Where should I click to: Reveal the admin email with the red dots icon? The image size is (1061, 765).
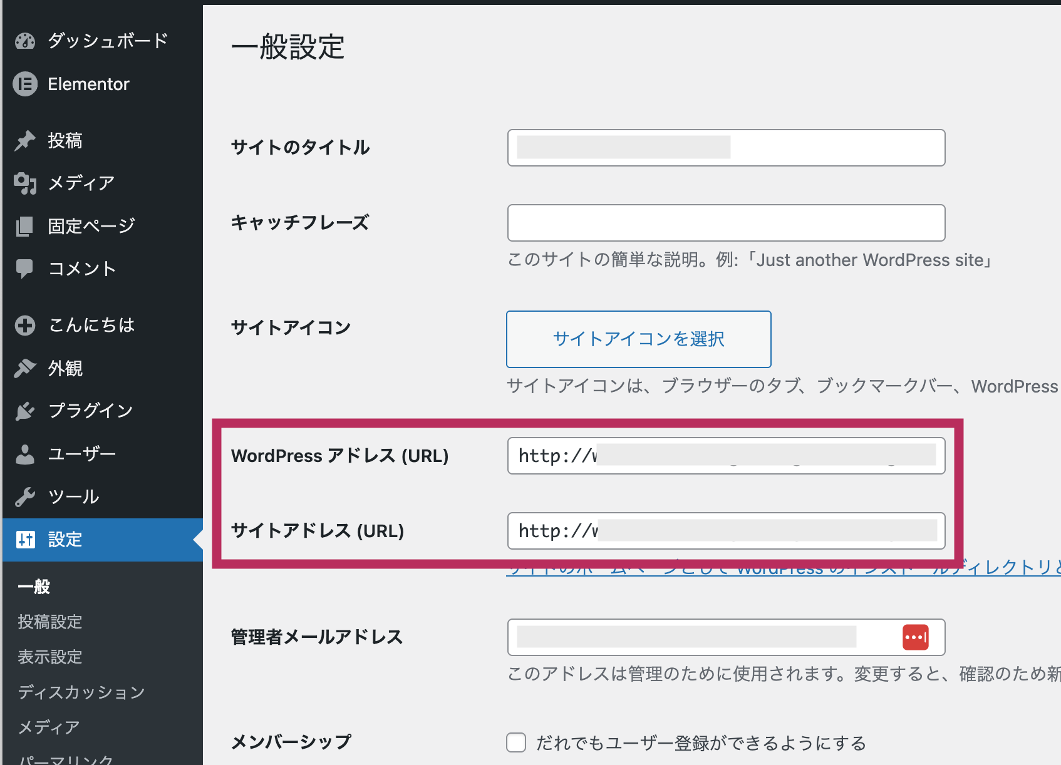click(915, 637)
